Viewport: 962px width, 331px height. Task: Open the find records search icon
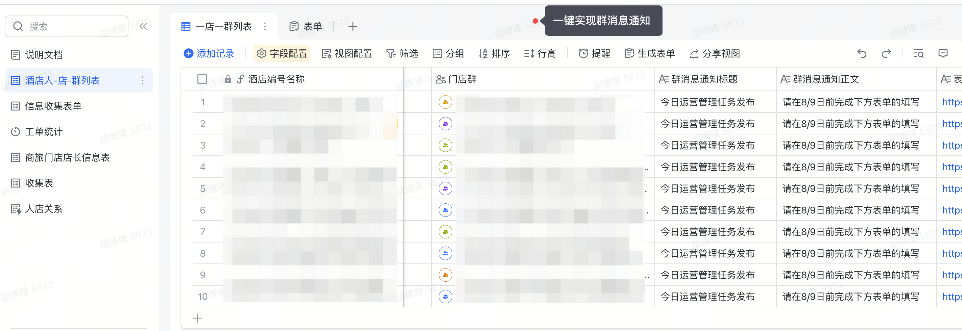(x=919, y=54)
